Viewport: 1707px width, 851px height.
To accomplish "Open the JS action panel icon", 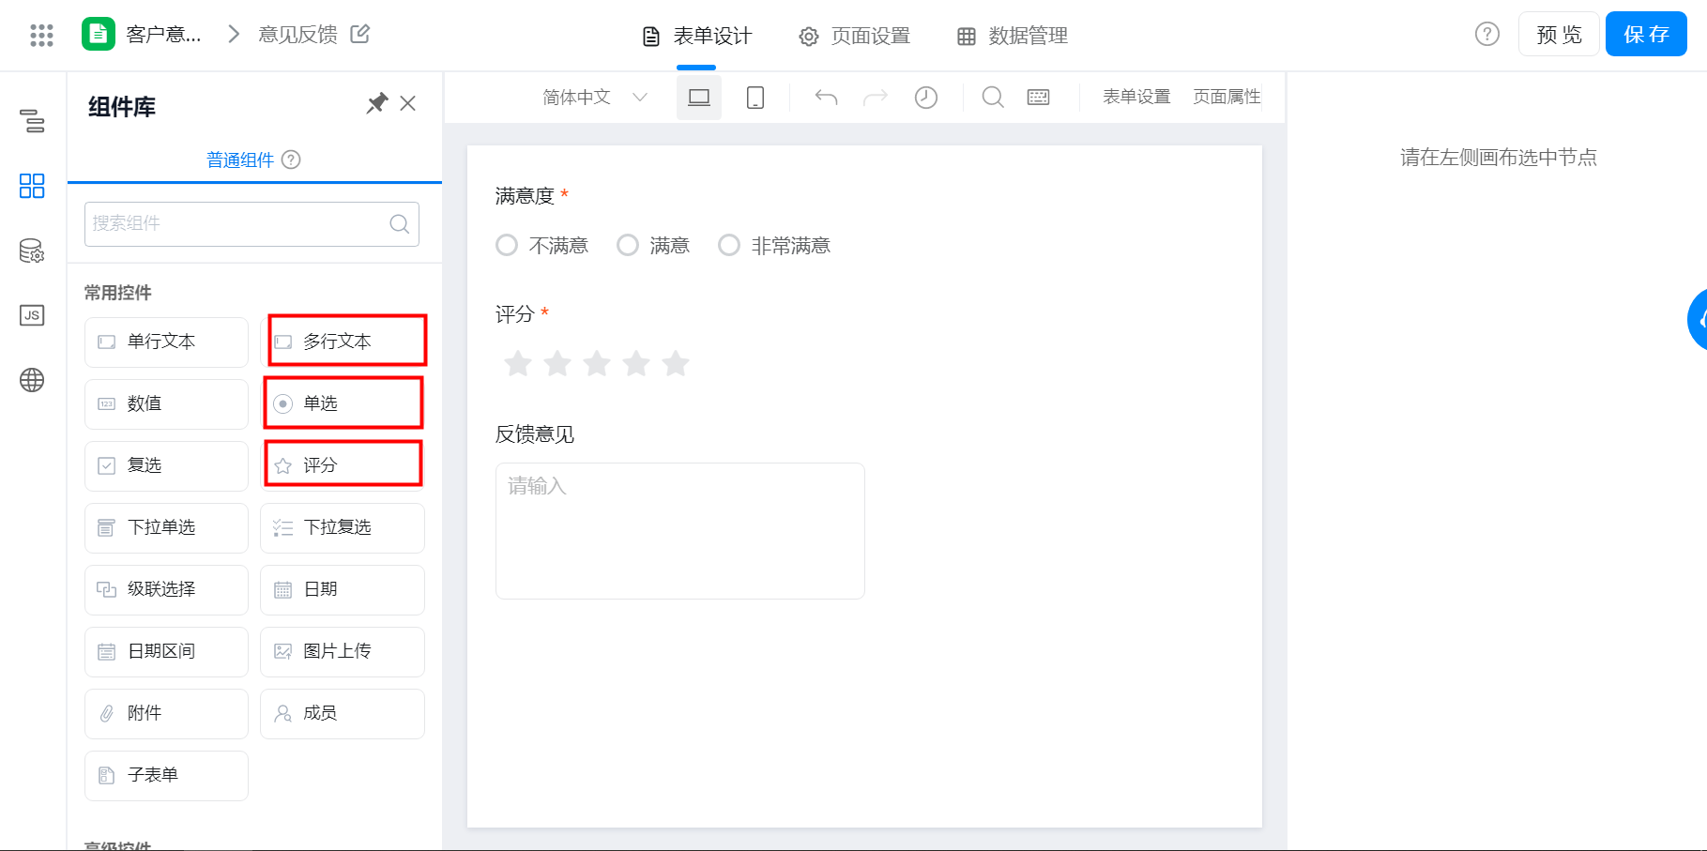I will tap(32, 315).
